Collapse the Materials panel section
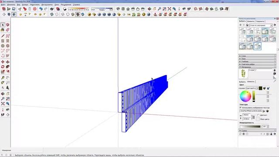 click(x=257, y=67)
